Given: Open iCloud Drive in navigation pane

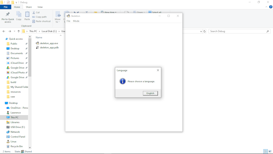Looking at the screenshot, I should point(15,63).
